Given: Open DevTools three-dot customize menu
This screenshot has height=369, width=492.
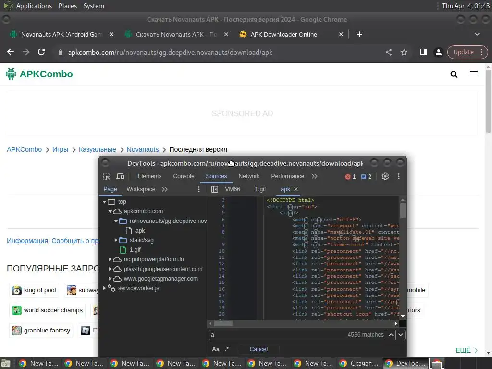Looking at the screenshot, I should [399, 176].
